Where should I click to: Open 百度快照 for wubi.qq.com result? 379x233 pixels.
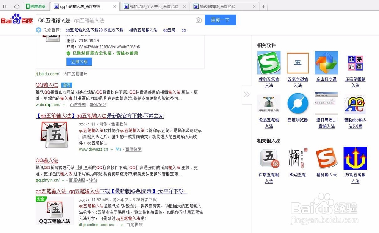78,105
